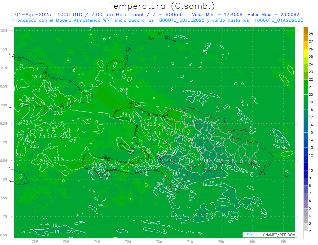Click the dark orange swatch above 28
The width and height of the screenshot is (318, 245).
(x=306, y=30)
